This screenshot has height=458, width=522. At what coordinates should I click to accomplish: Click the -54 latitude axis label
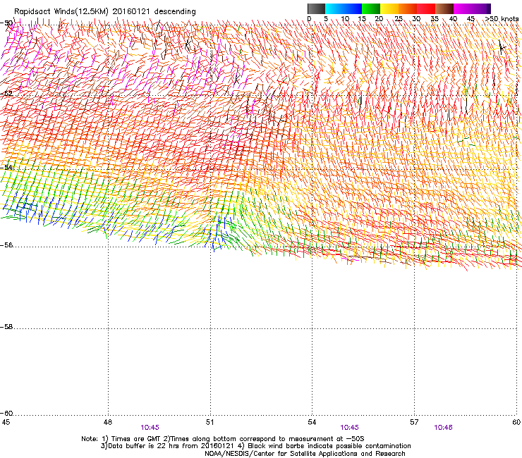[x=6, y=168]
